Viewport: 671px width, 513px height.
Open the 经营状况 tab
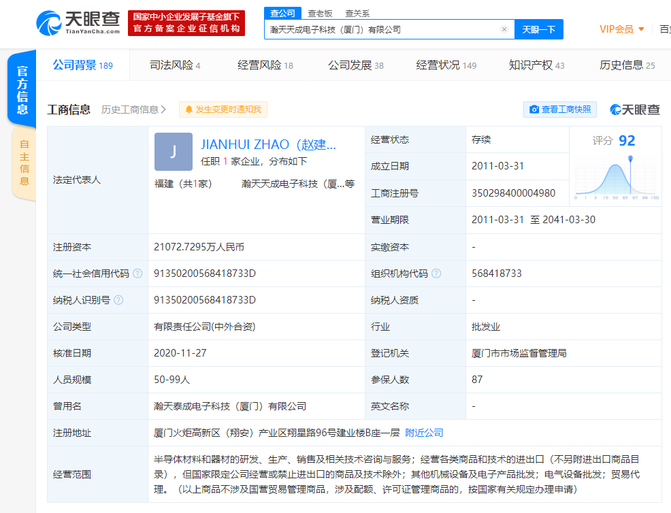click(446, 65)
